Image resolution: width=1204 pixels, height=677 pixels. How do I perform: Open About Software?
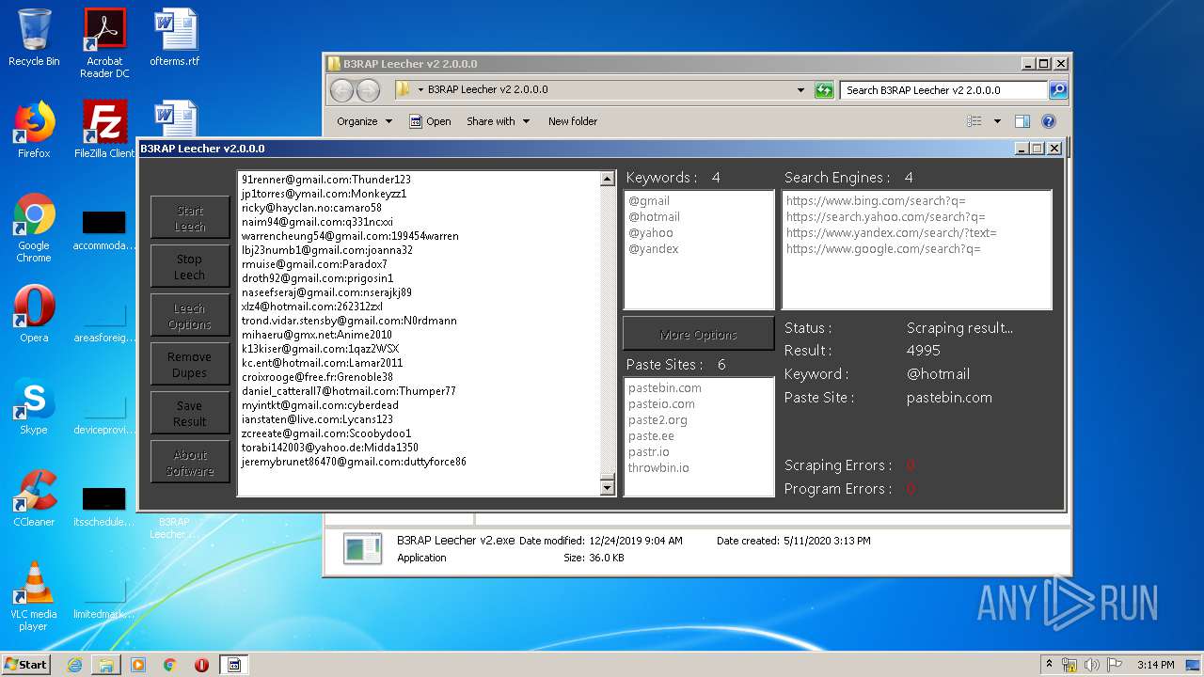point(190,463)
